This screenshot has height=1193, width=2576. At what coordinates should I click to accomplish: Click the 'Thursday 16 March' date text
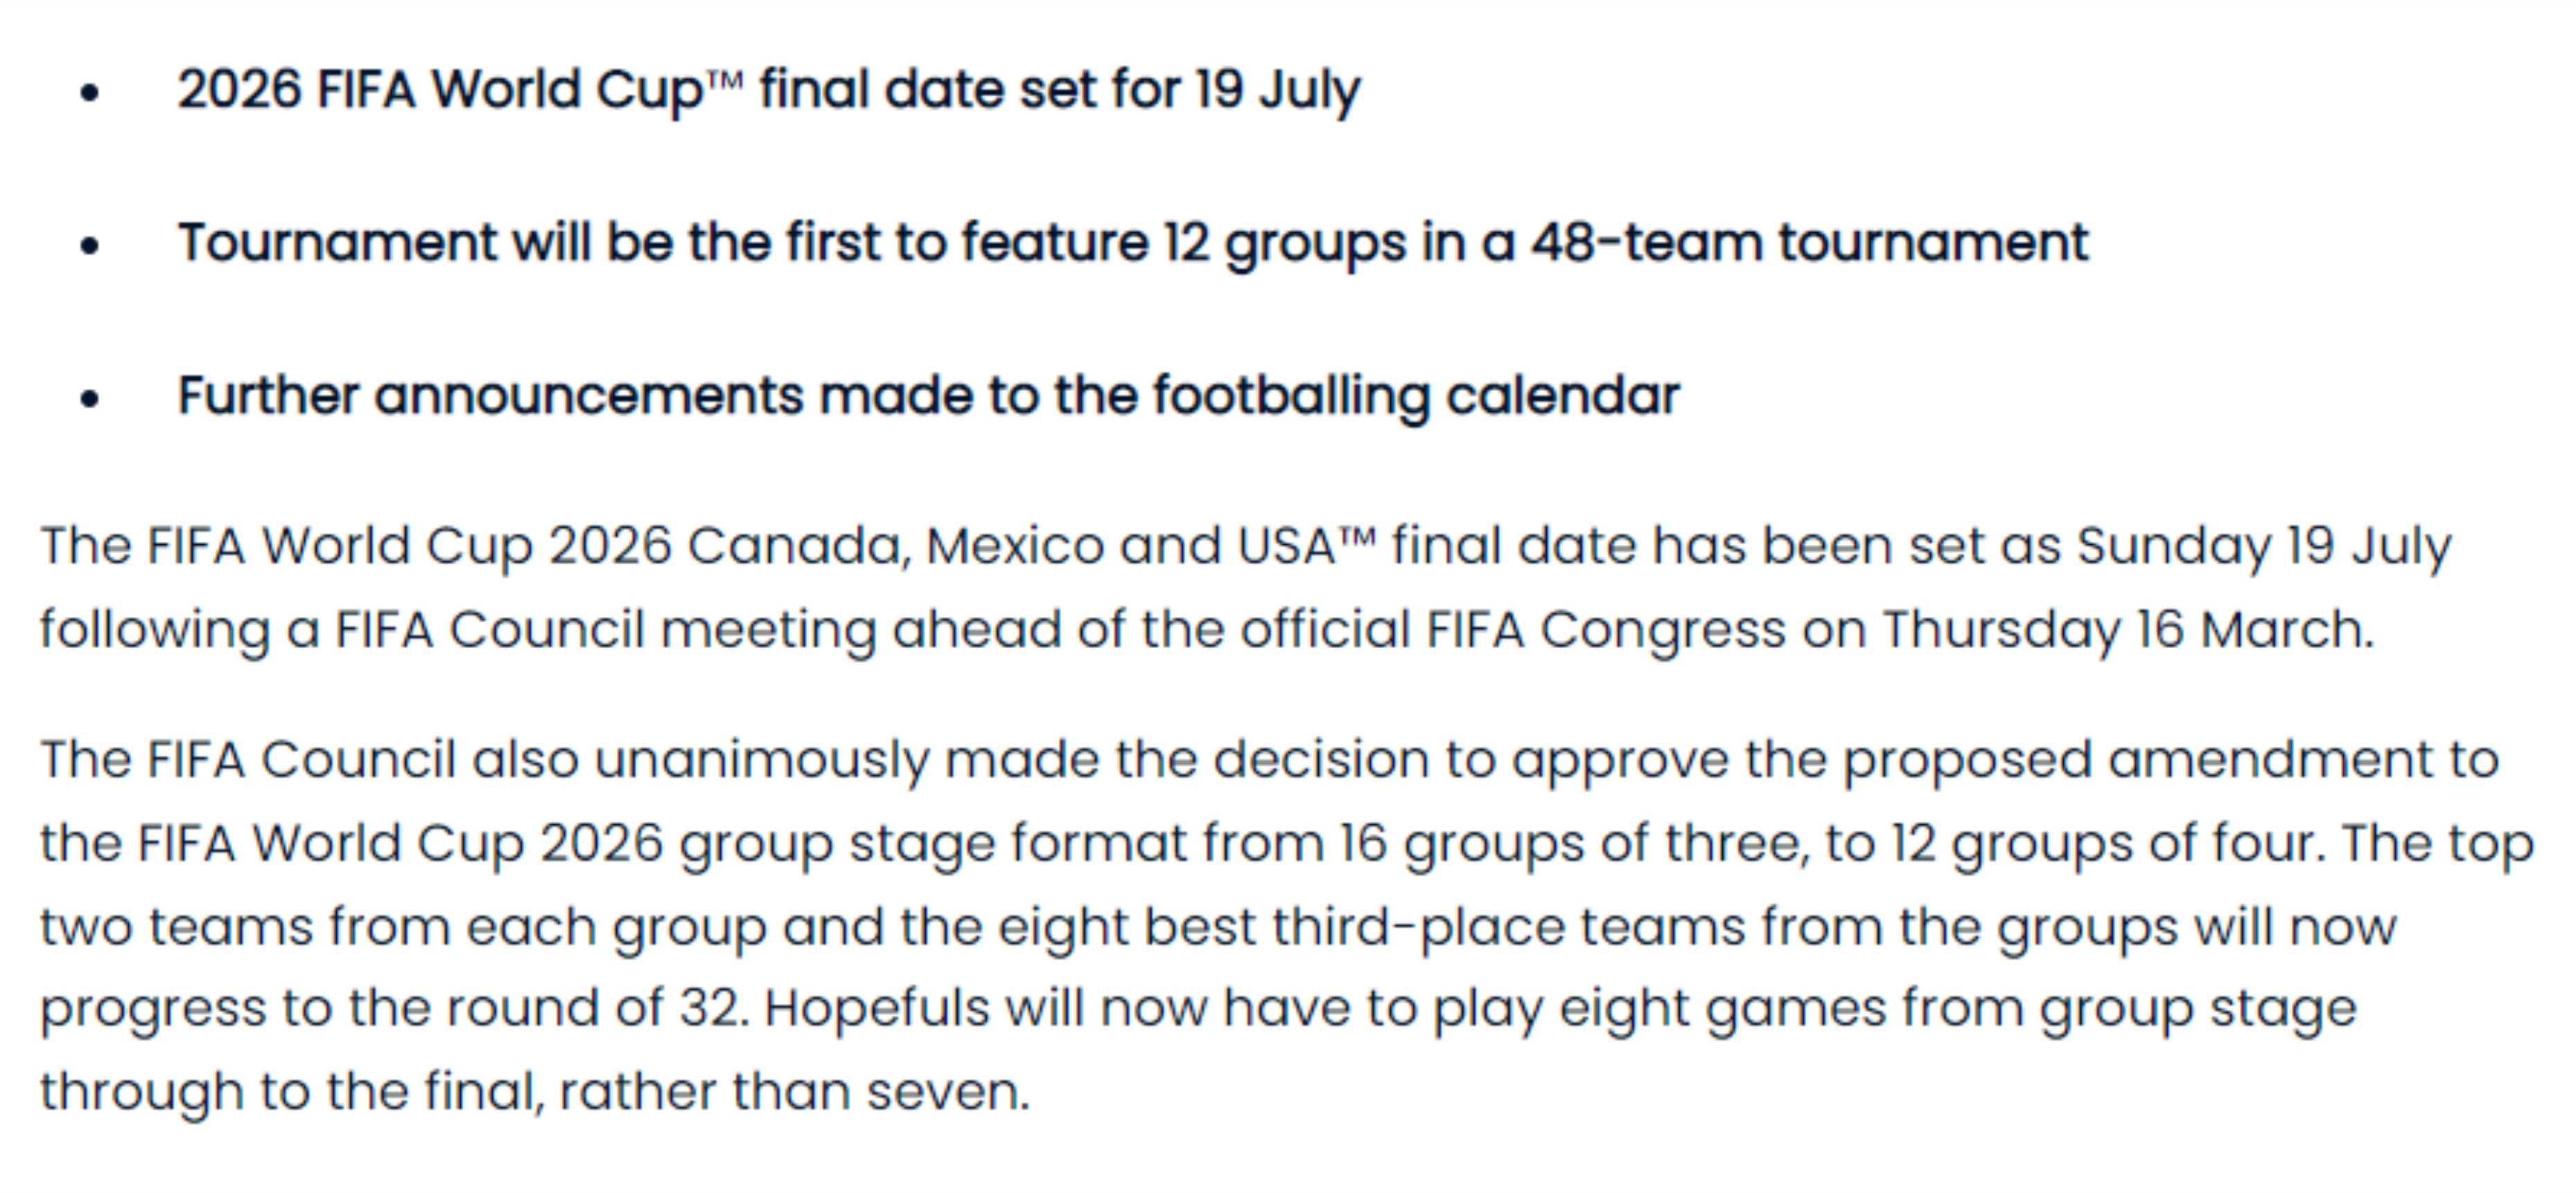click(x=2128, y=631)
